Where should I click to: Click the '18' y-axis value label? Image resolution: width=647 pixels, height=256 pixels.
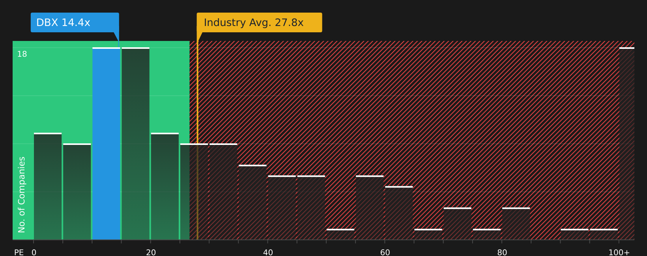[x=22, y=54]
